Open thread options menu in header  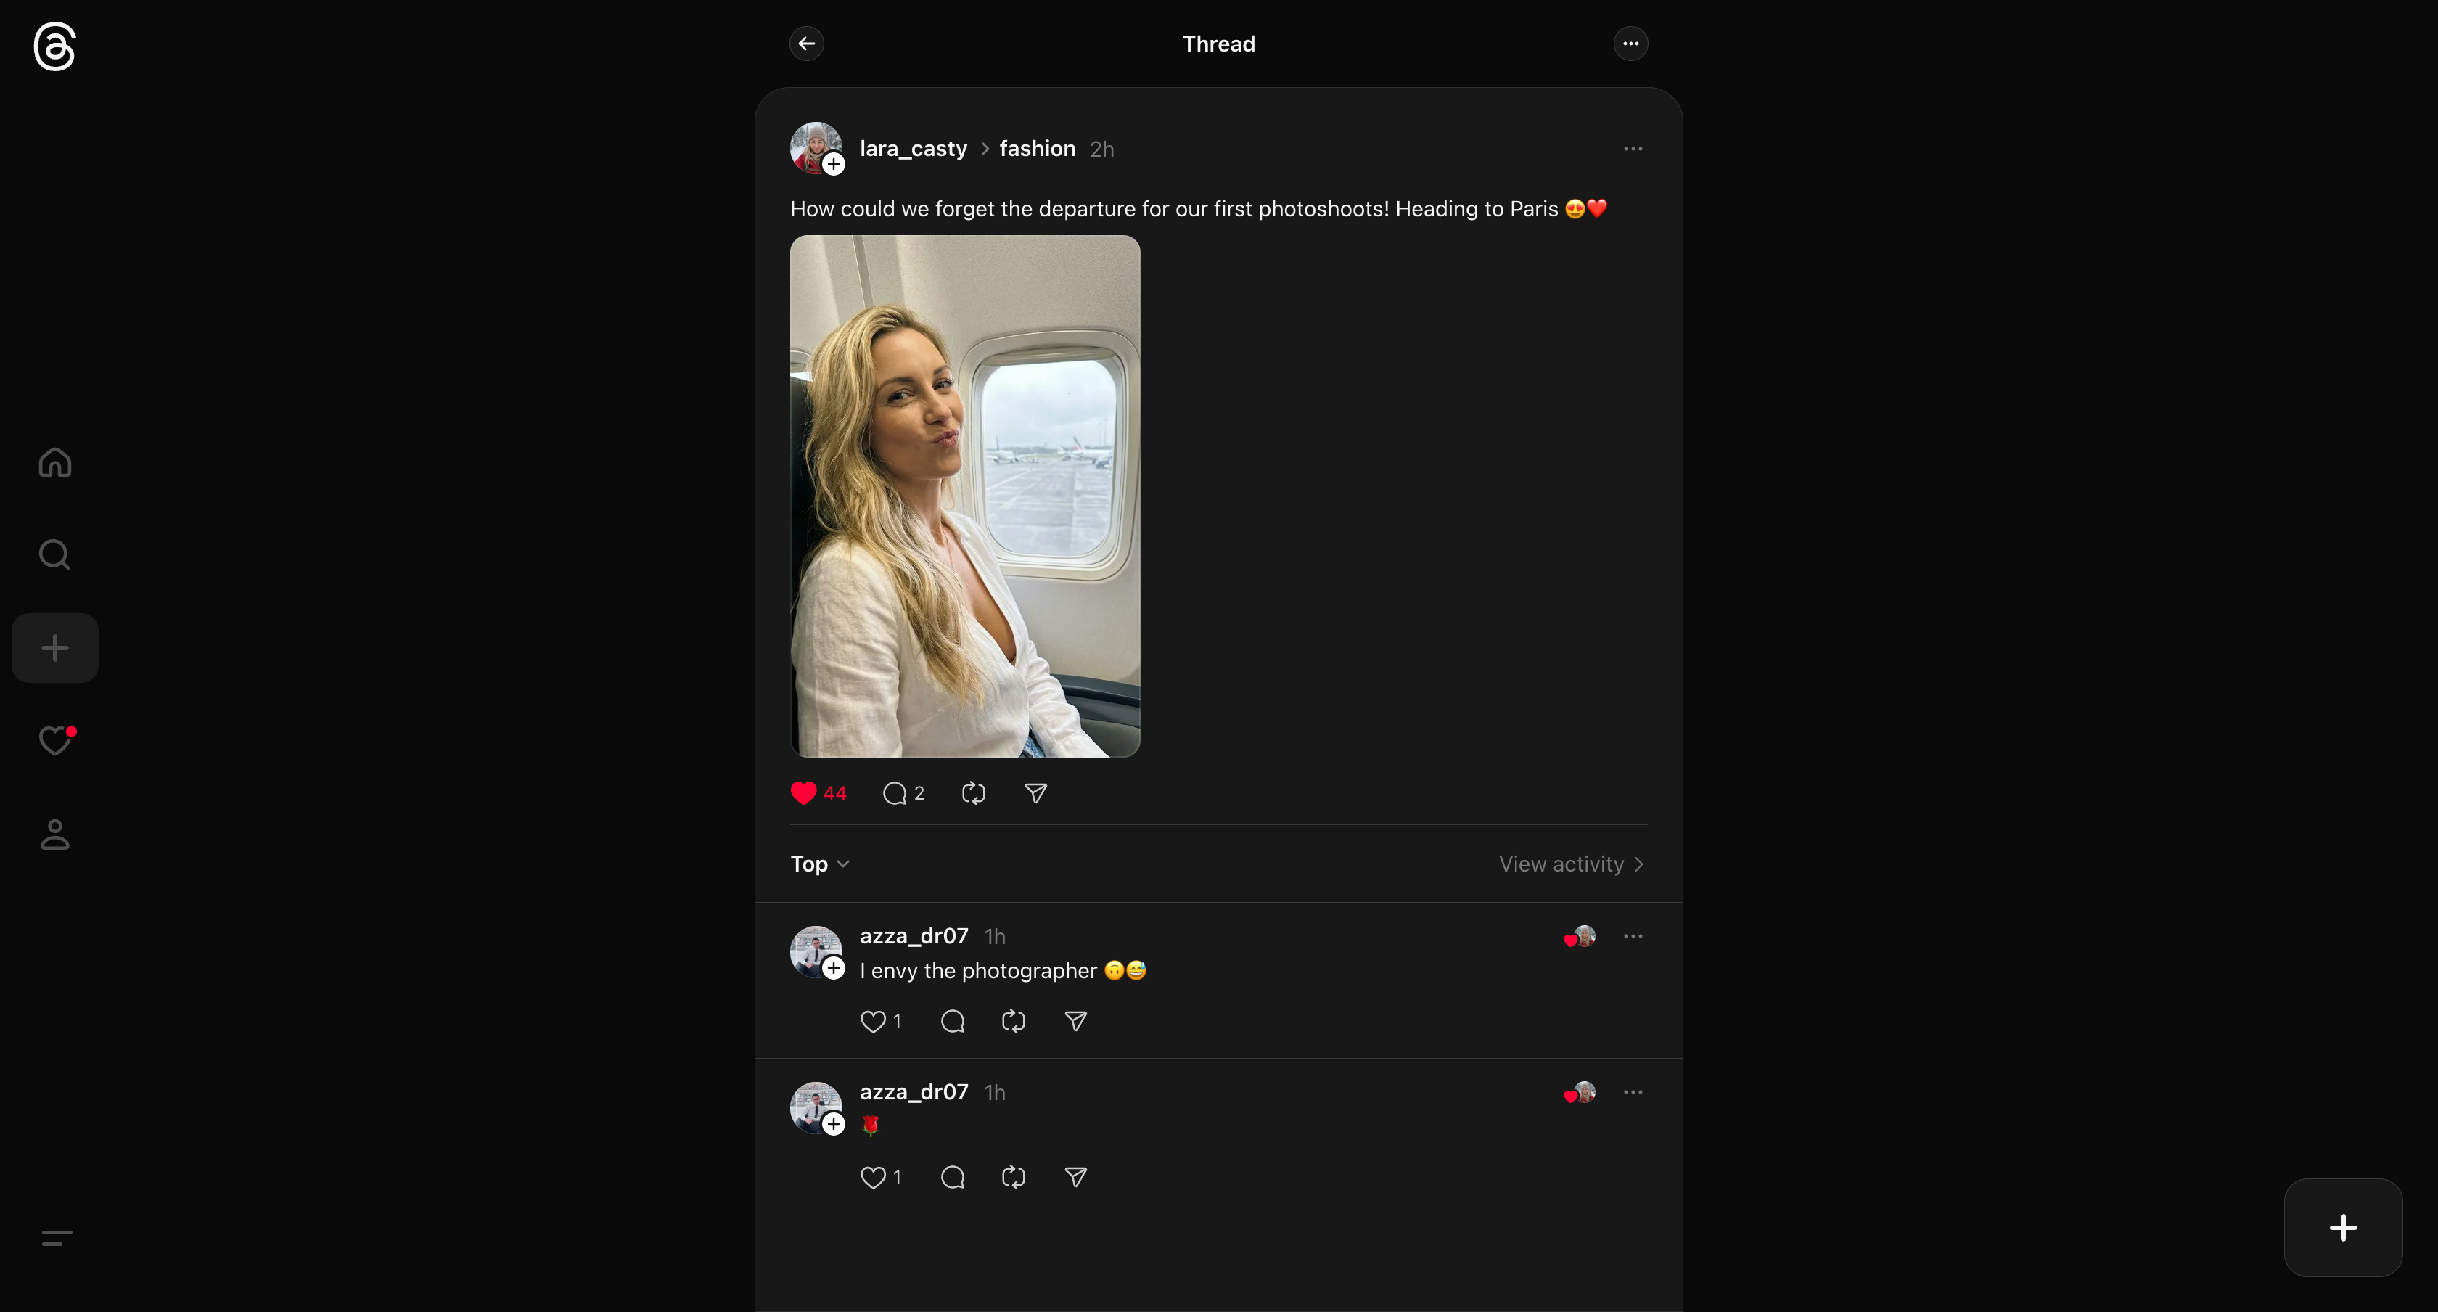tap(1630, 44)
